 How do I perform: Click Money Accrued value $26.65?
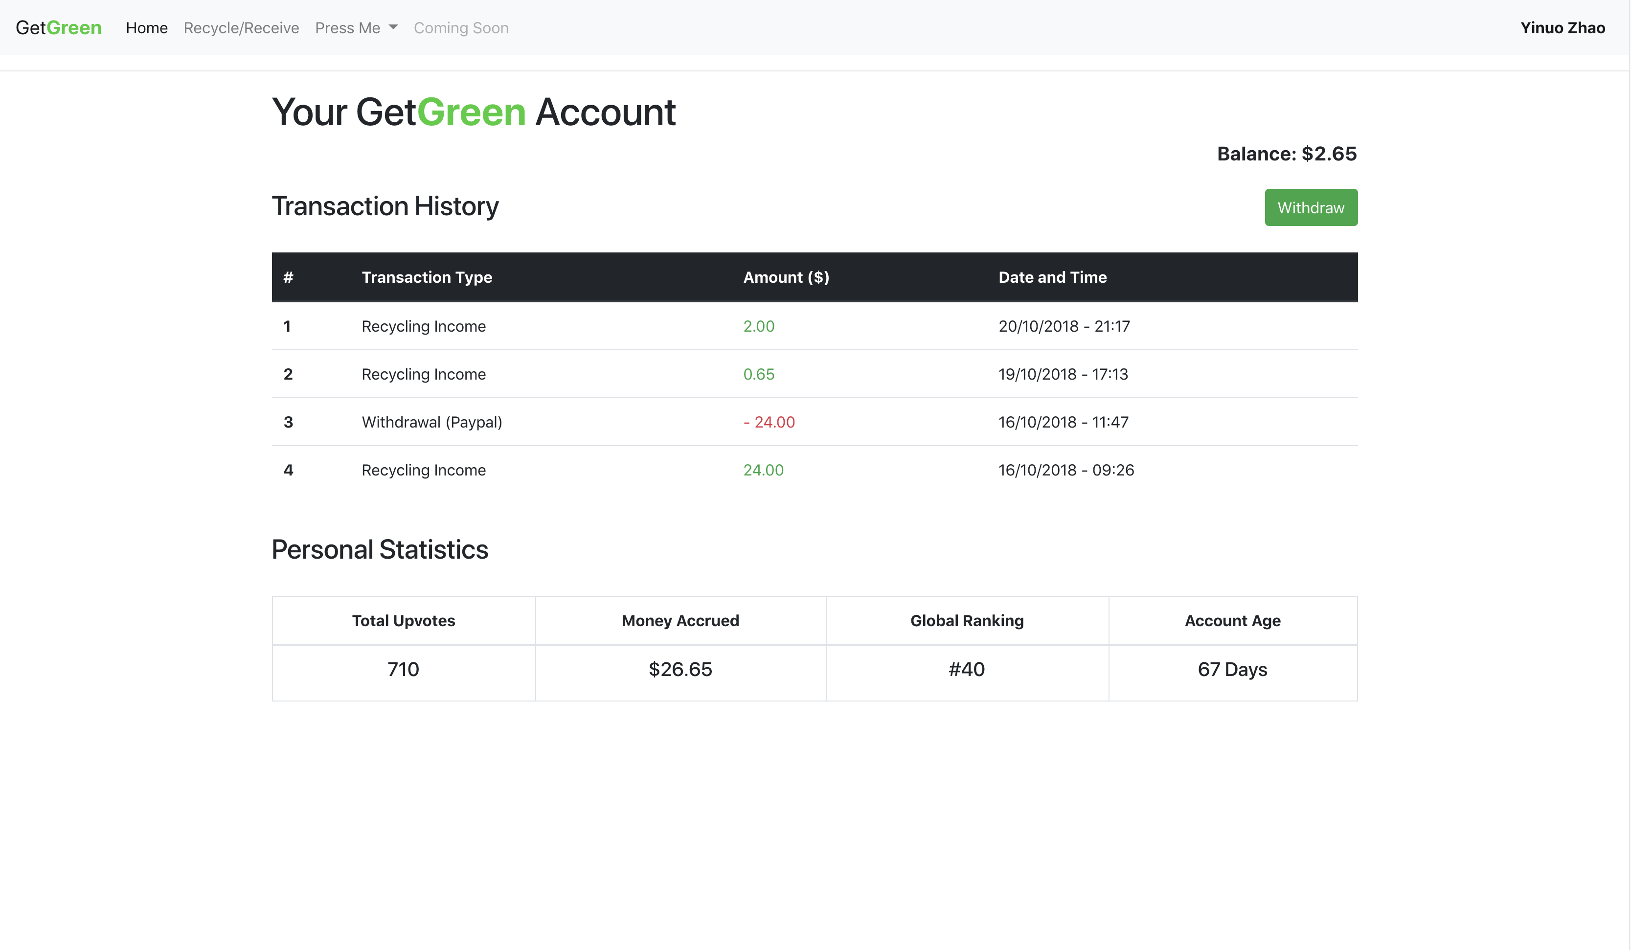point(680,669)
